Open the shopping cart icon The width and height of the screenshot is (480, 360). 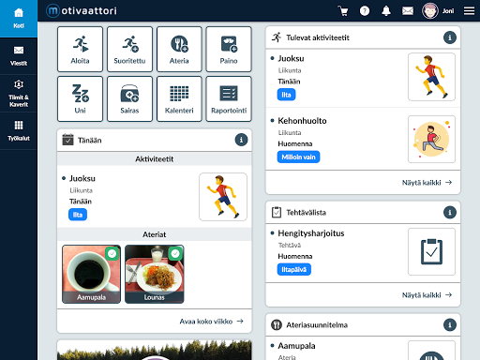point(343,11)
